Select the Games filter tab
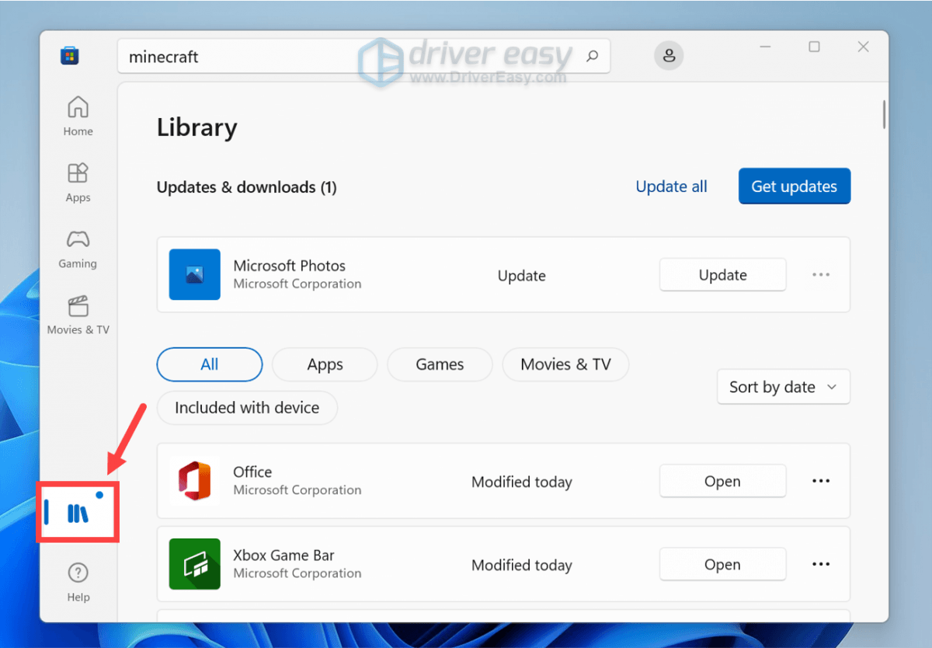932x648 pixels. coord(440,364)
